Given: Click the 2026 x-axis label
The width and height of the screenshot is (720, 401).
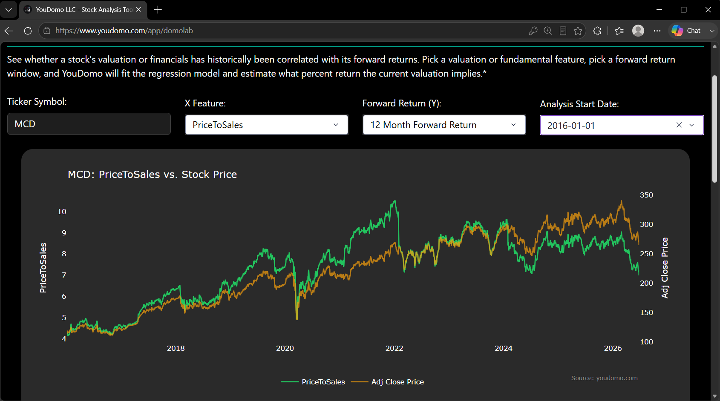Looking at the screenshot, I should [613, 348].
